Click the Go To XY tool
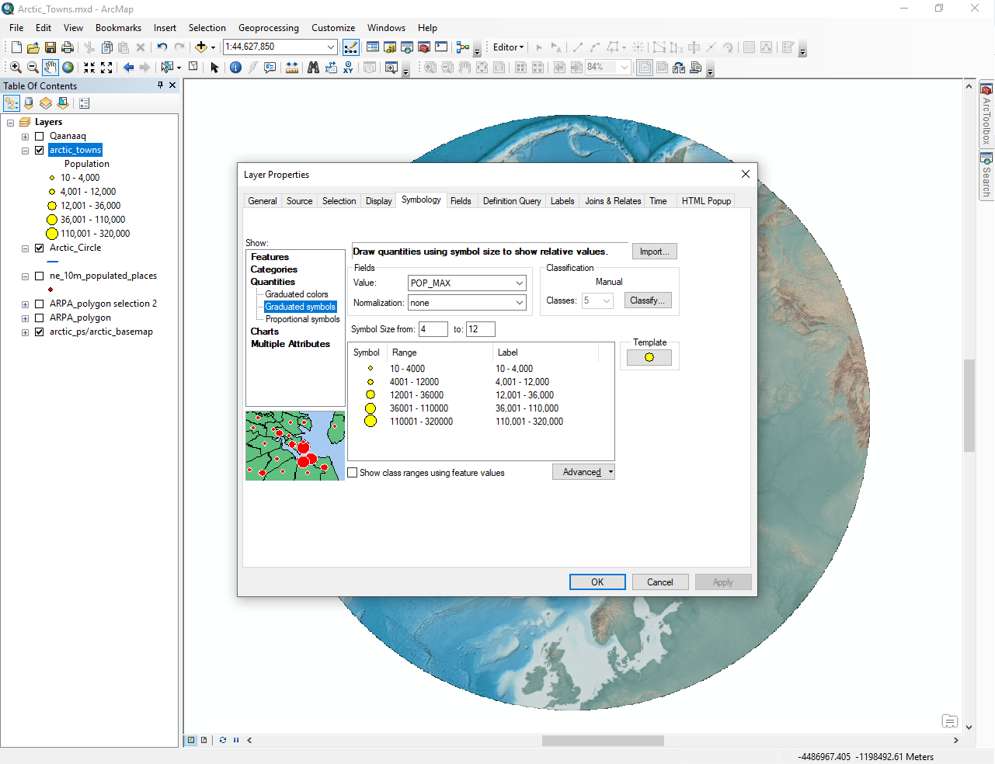This screenshot has height=764, width=995. pyautogui.click(x=349, y=68)
